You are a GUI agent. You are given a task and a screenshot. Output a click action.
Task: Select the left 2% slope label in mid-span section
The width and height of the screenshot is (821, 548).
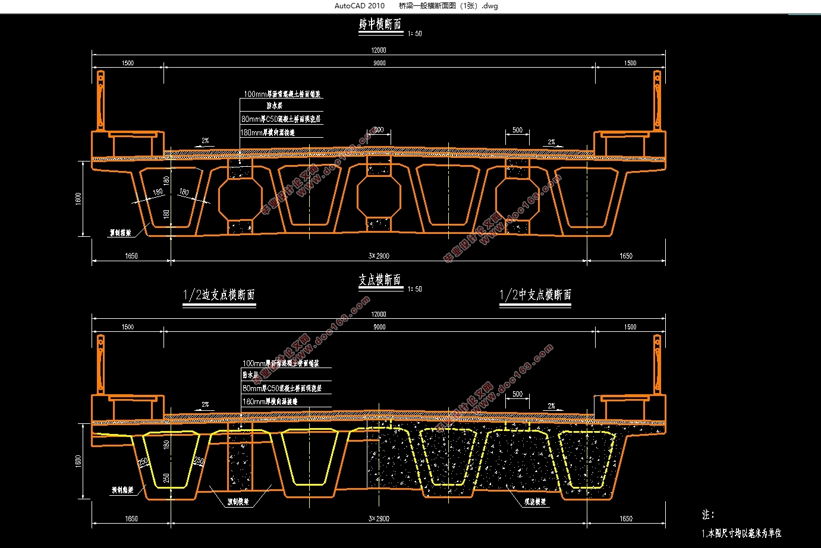[x=205, y=141]
